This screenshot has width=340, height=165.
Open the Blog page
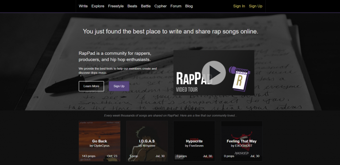pos(189,6)
